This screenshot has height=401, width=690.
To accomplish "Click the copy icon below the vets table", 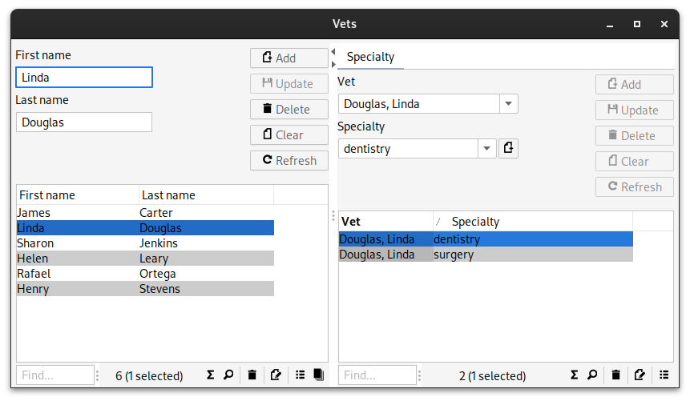I will pos(318,375).
